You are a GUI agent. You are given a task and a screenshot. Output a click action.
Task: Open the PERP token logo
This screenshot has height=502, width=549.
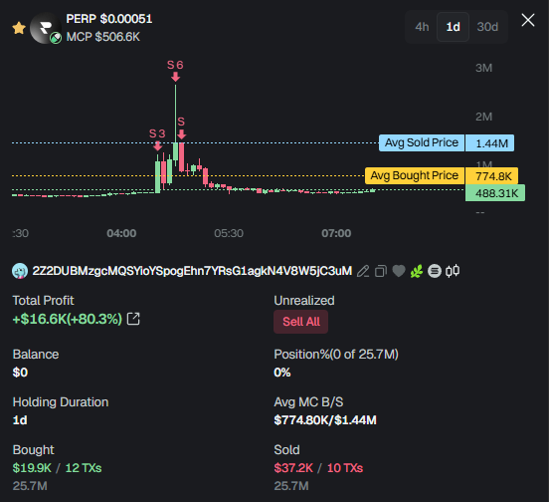tap(46, 28)
